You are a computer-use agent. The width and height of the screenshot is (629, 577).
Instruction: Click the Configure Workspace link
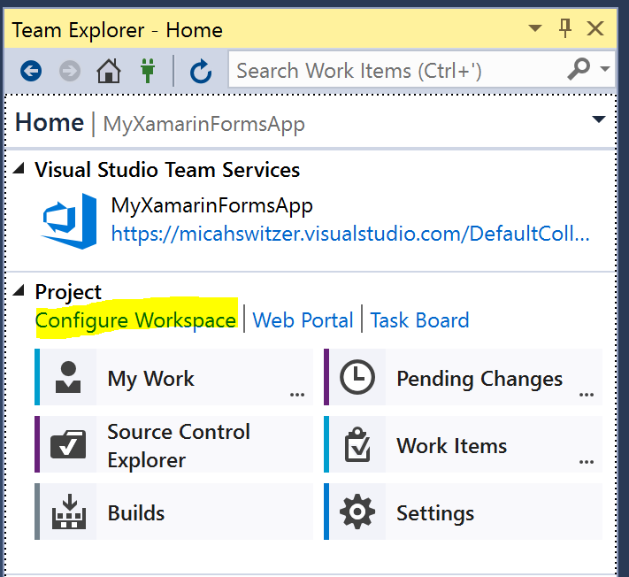pos(135,319)
